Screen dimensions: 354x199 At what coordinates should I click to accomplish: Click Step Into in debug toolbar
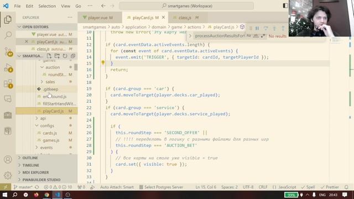[274, 28]
